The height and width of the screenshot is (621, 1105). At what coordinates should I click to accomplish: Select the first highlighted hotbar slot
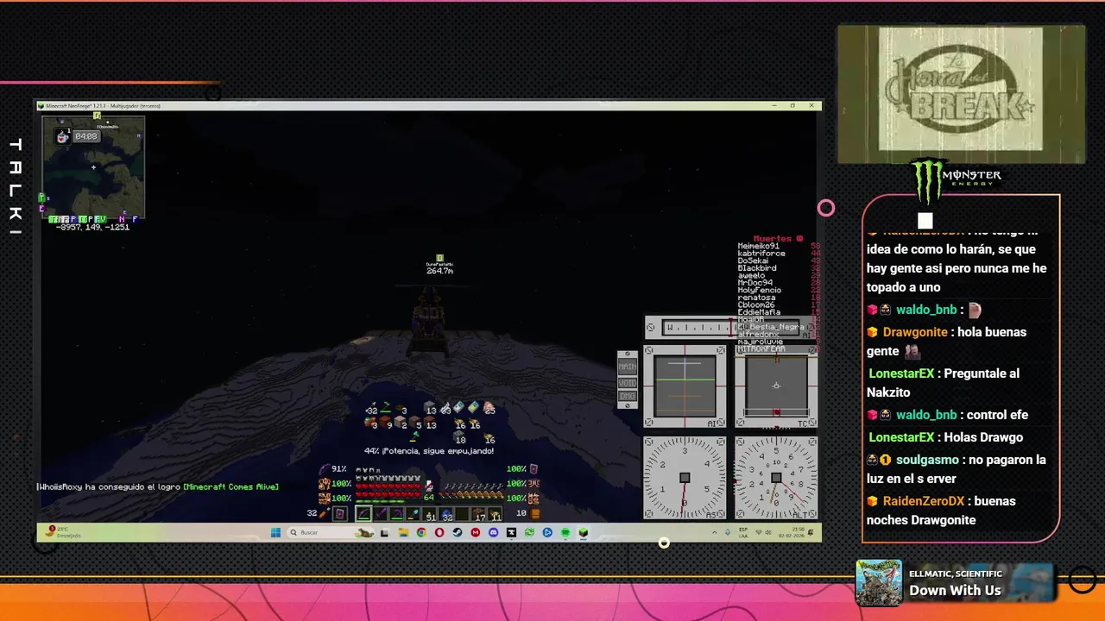point(363,513)
